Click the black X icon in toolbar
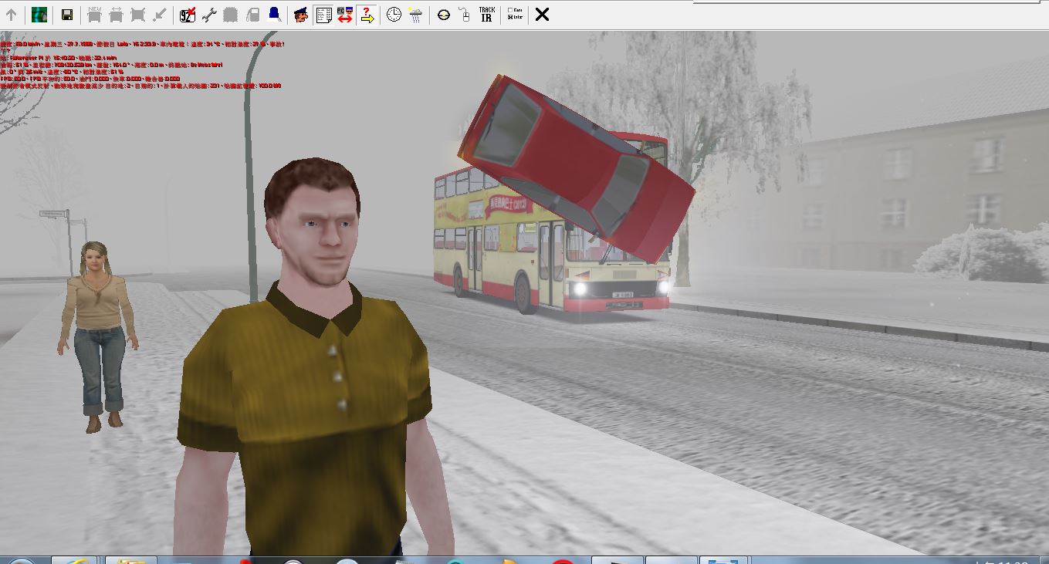This screenshot has height=564, width=1049. [542, 15]
